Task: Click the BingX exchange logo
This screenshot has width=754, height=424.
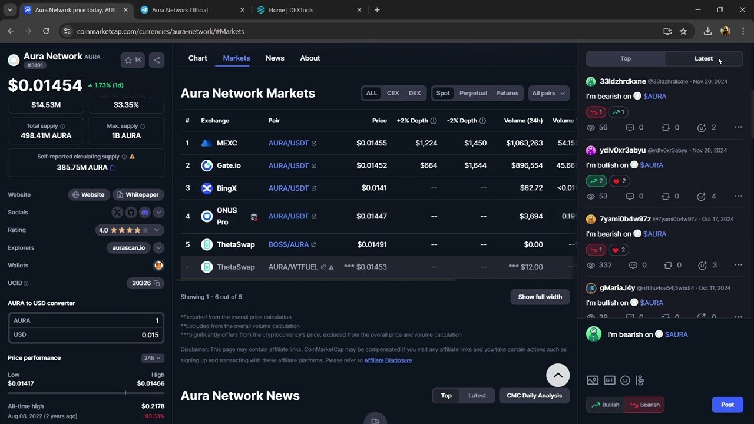Action: pyautogui.click(x=207, y=188)
